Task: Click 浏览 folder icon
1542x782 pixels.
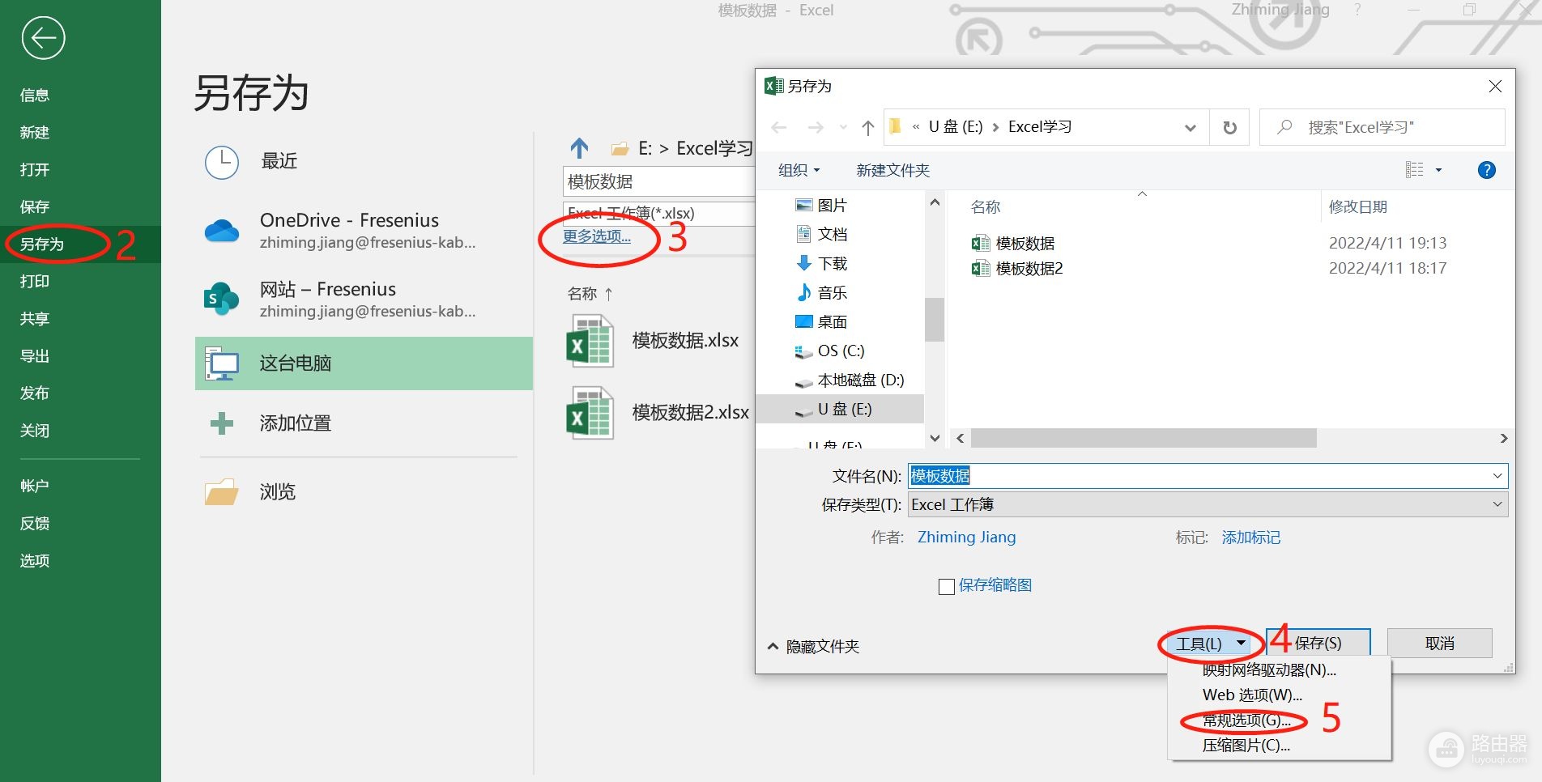Action: pyautogui.click(x=221, y=492)
